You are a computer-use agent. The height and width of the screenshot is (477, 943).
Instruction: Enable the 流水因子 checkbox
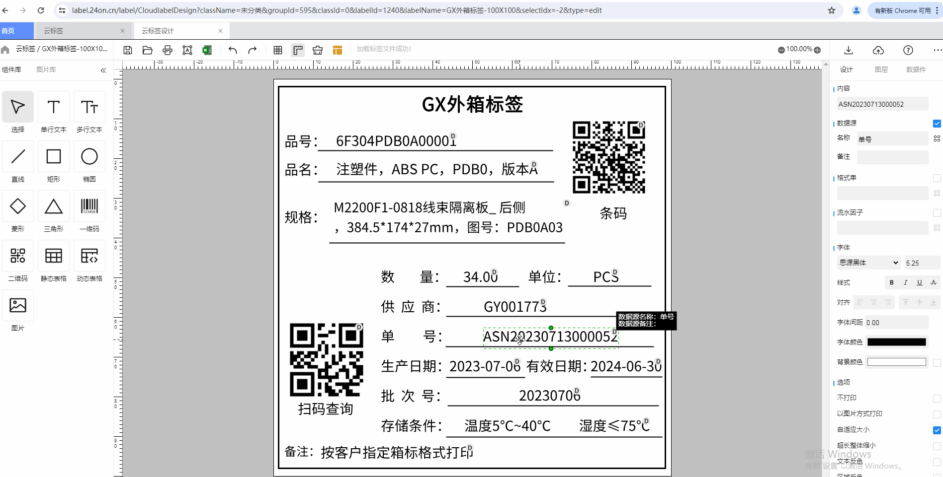(x=937, y=213)
